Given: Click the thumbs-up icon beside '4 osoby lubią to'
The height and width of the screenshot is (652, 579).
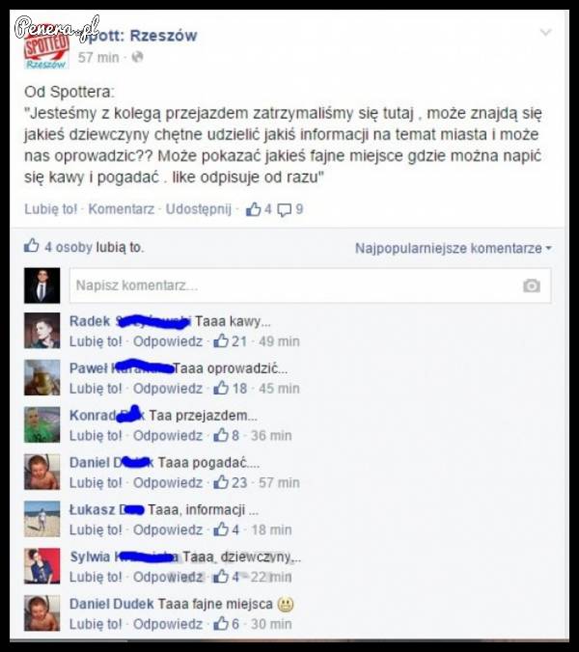Looking at the screenshot, I should pyautogui.click(x=31, y=245).
